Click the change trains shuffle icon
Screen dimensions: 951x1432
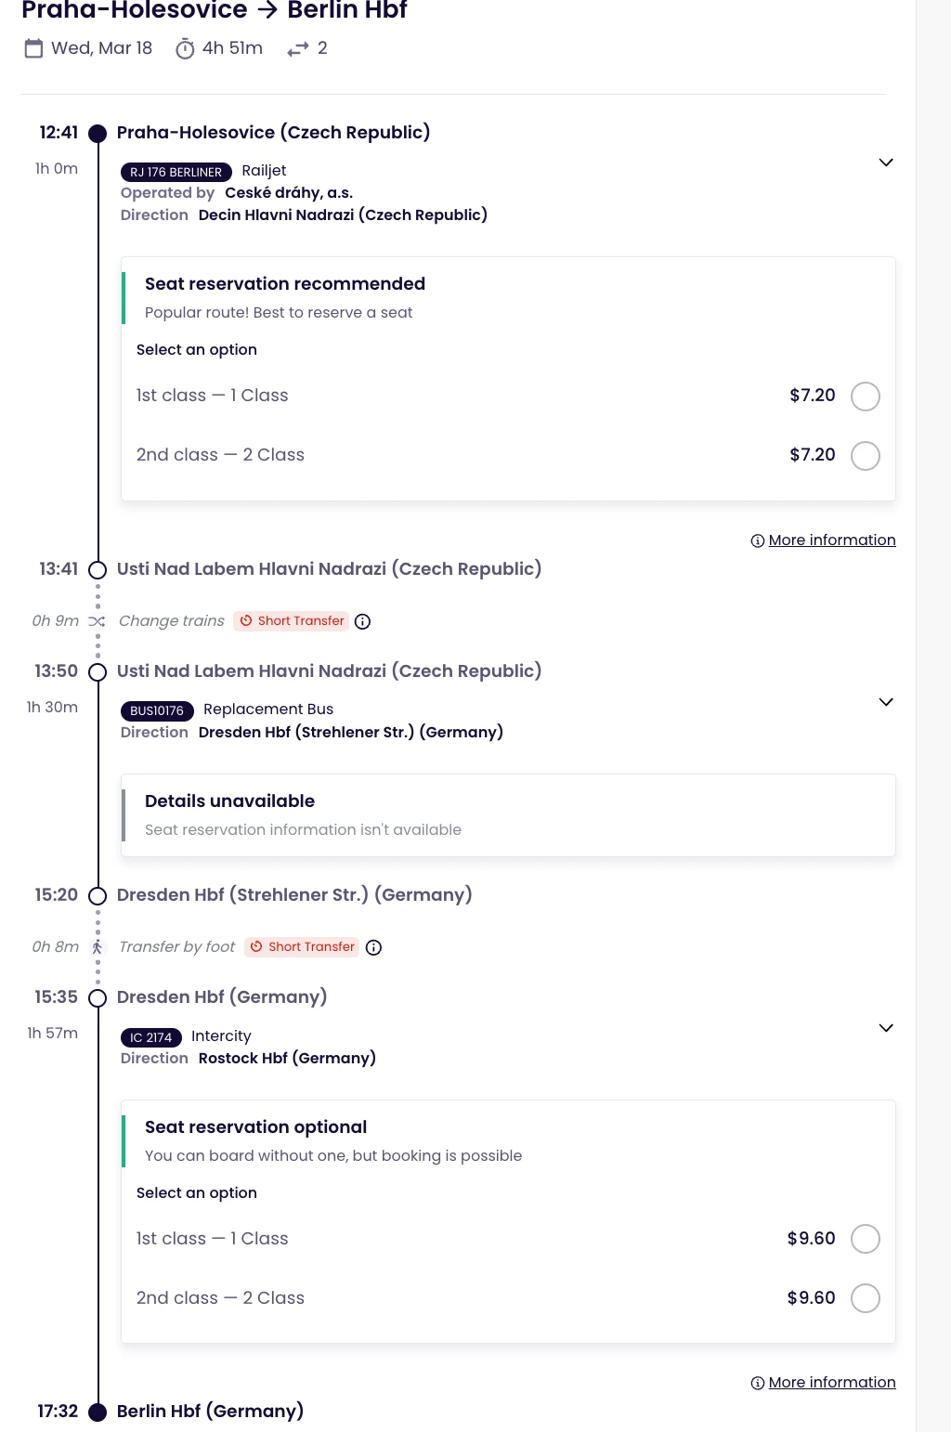point(97,621)
